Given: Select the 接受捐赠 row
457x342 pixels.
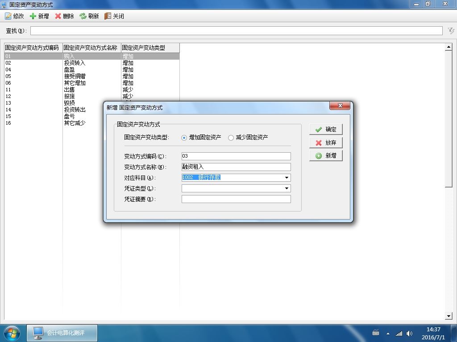Looking at the screenshot, I should pyautogui.click(x=92, y=76).
